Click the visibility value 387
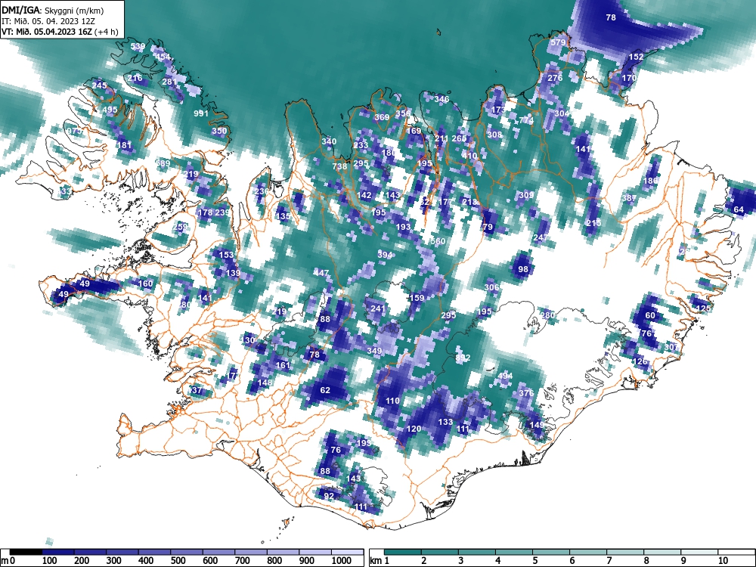Screen dimensions: 756x567 point(629,197)
